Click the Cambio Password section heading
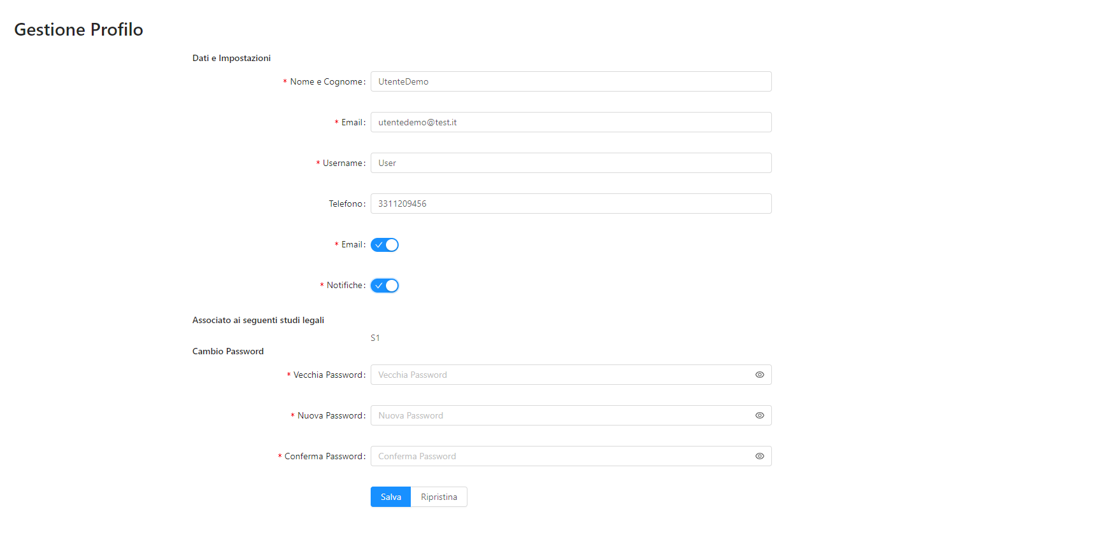This screenshot has height=540, width=1098. (228, 351)
